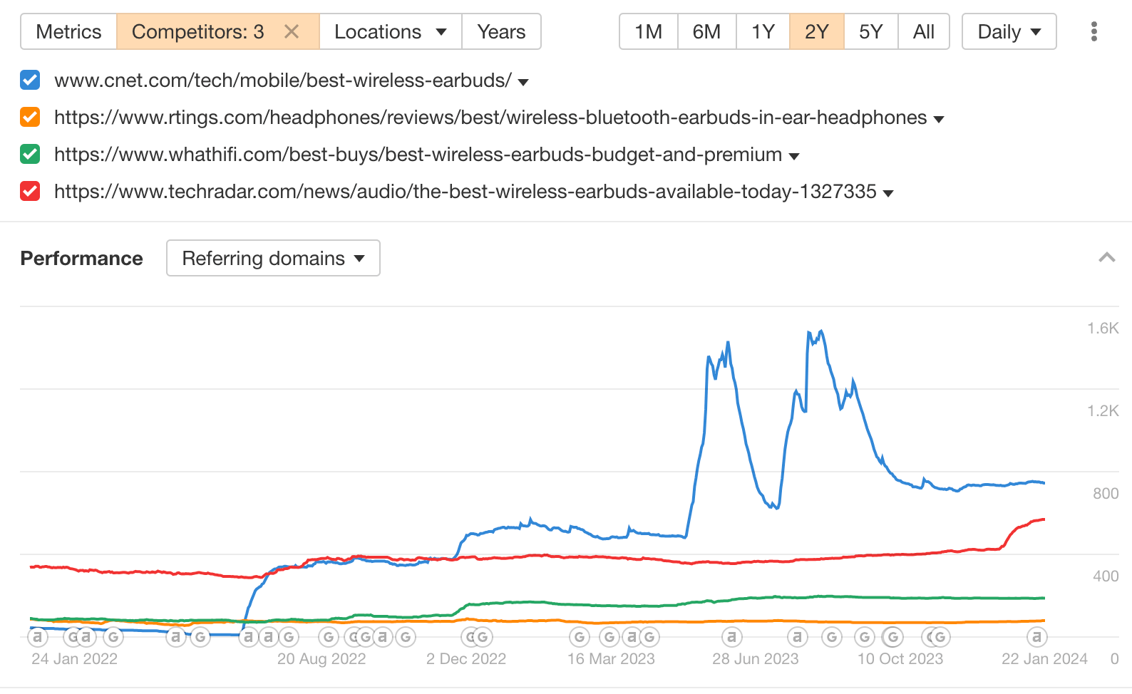Click the Ahrefs 'a' marker above 24 Jan 2022
The image size is (1132, 694).
[38, 636]
